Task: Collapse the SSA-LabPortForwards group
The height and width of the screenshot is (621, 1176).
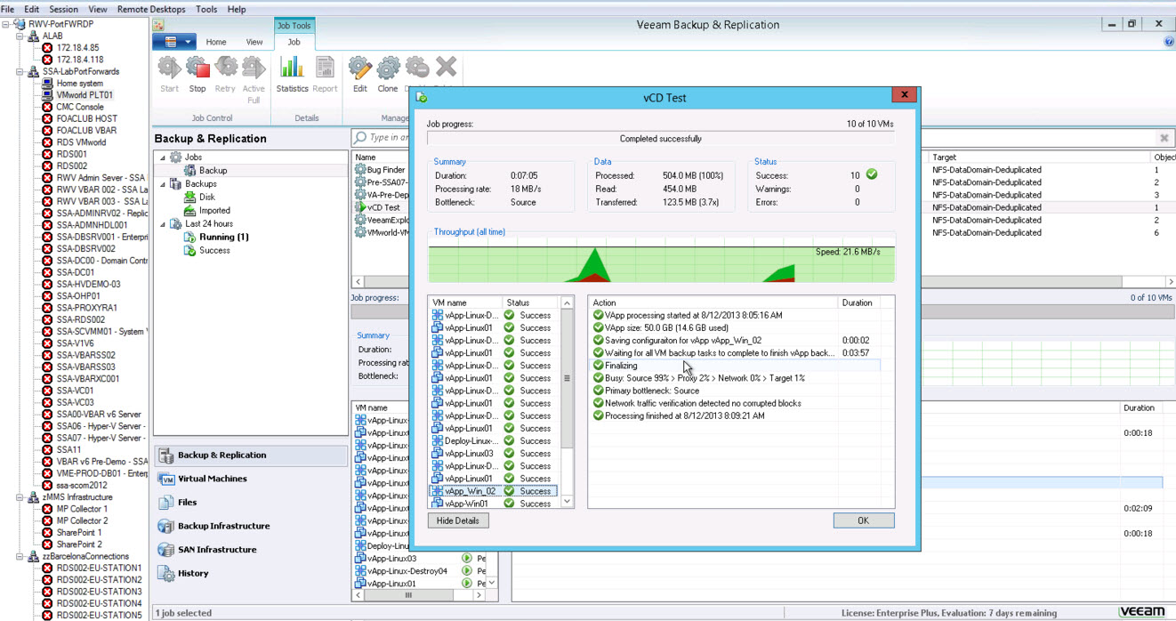Action: point(20,72)
